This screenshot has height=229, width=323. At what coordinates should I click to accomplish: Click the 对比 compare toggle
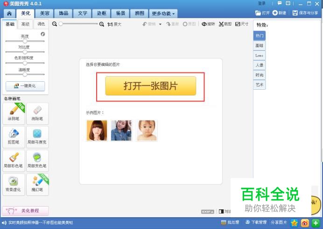[225, 211]
